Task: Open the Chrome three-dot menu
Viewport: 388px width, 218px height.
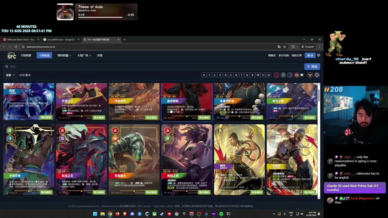Action: click(x=319, y=47)
